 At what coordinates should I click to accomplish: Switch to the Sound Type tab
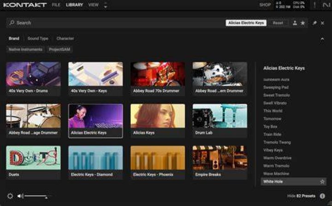click(38, 39)
